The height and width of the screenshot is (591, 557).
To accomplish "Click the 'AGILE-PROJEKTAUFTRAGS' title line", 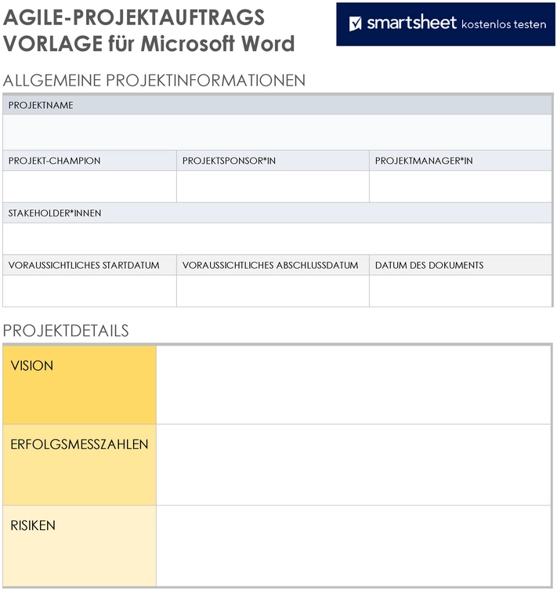I will [134, 17].
